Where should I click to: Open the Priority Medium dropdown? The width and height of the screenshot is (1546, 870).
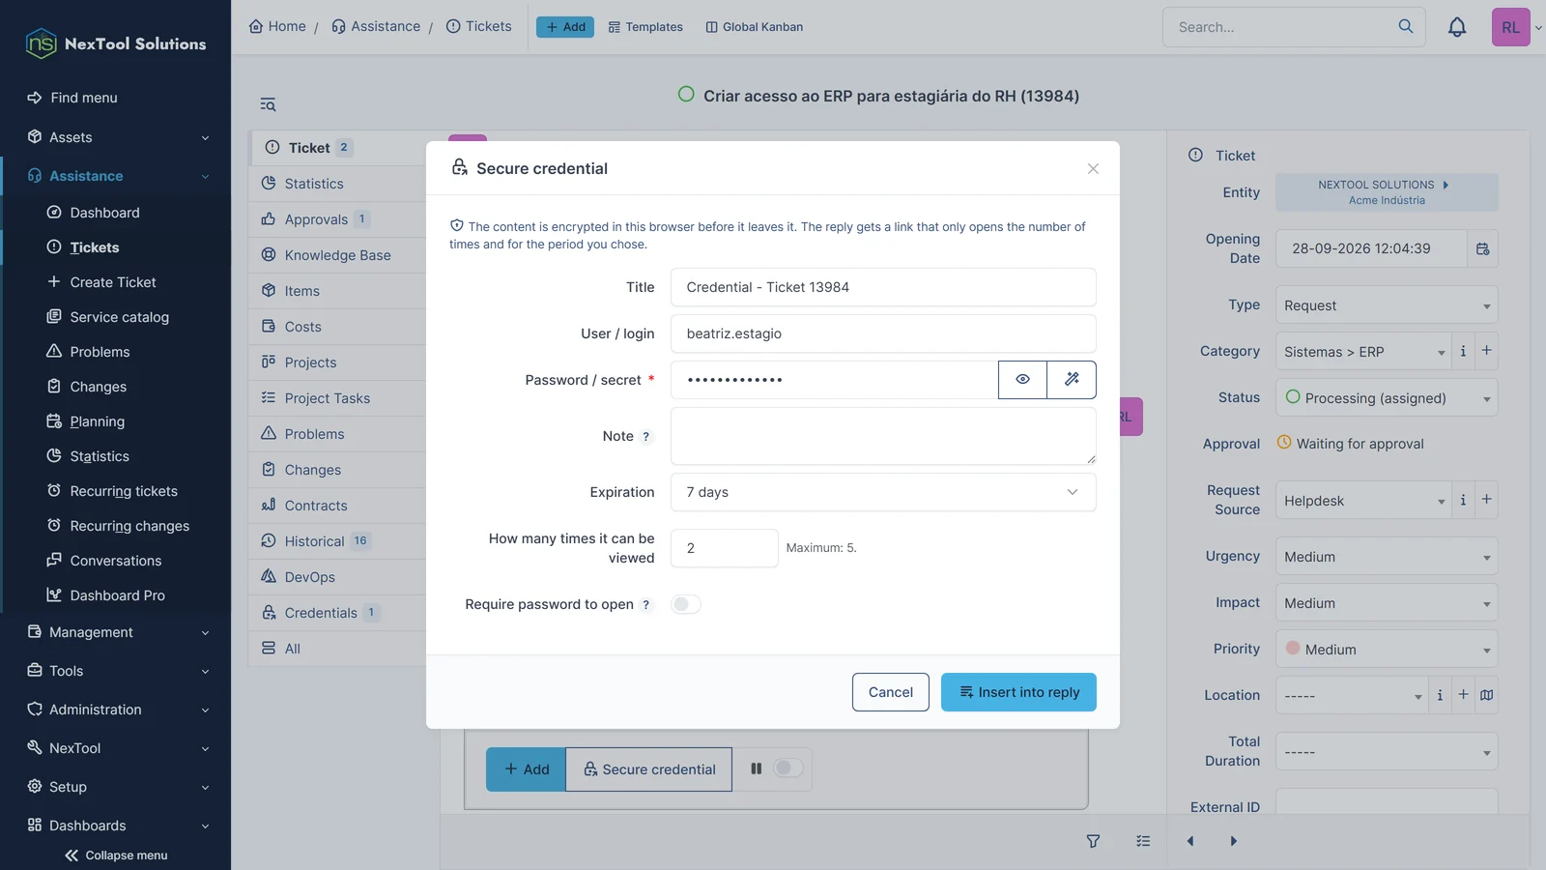pos(1387,650)
